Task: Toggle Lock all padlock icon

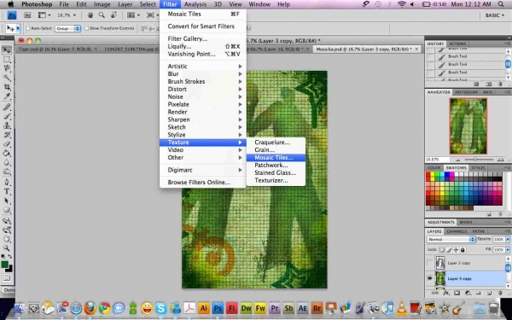Action: 463,250
